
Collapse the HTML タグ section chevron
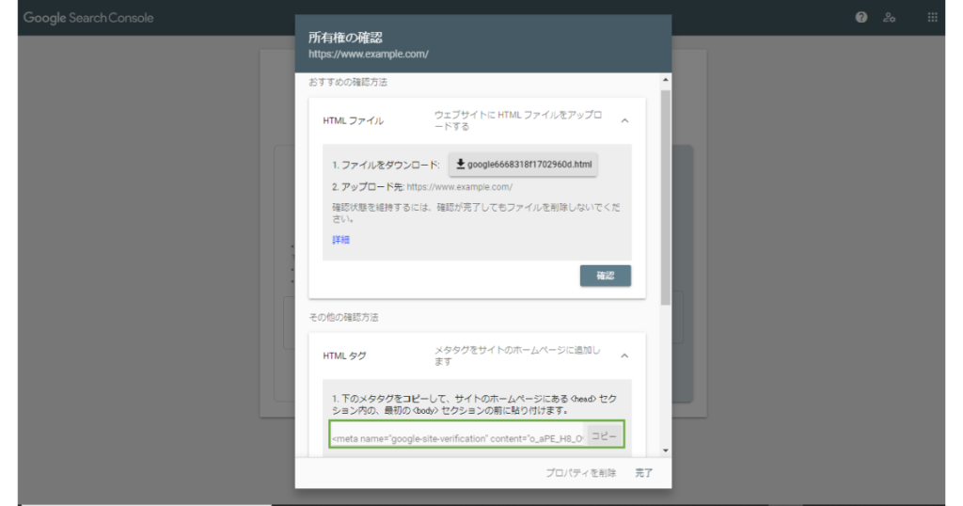coord(624,356)
